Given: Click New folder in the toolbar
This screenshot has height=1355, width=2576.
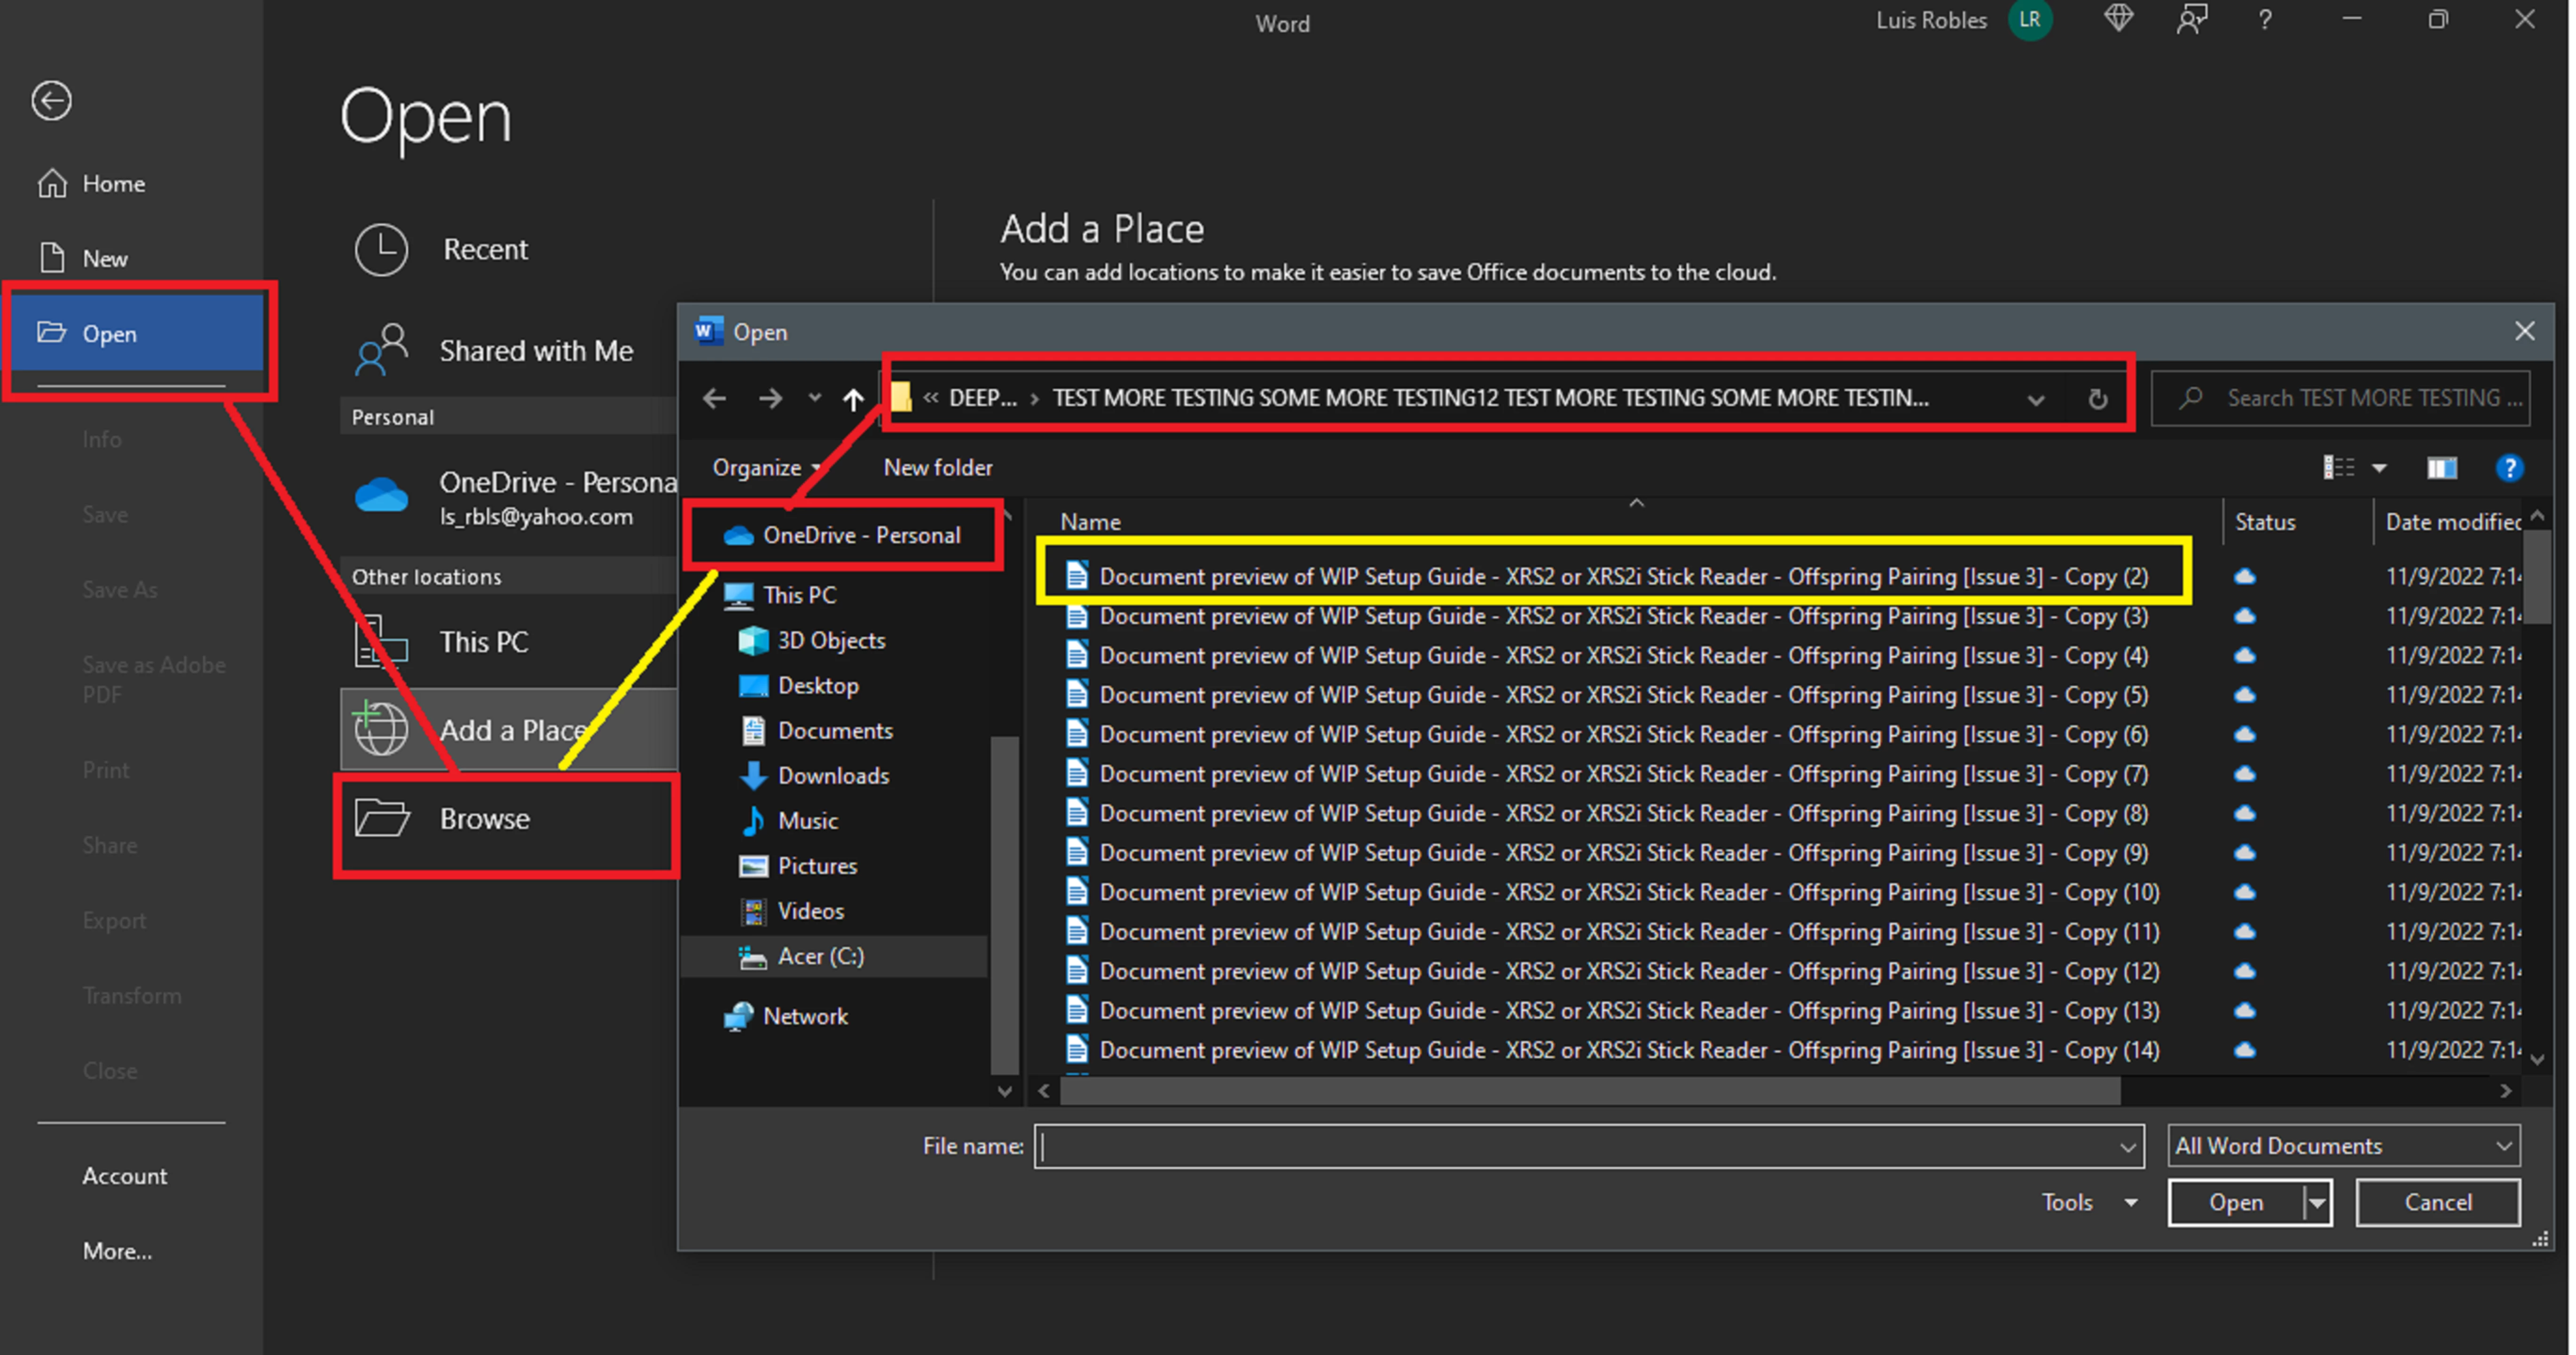Looking at the screenshot, I should [937, 467].
